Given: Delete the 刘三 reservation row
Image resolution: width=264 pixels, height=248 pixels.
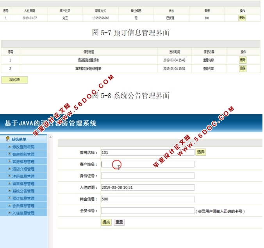Looking at the screenshot, I should [x=242, y=18].
